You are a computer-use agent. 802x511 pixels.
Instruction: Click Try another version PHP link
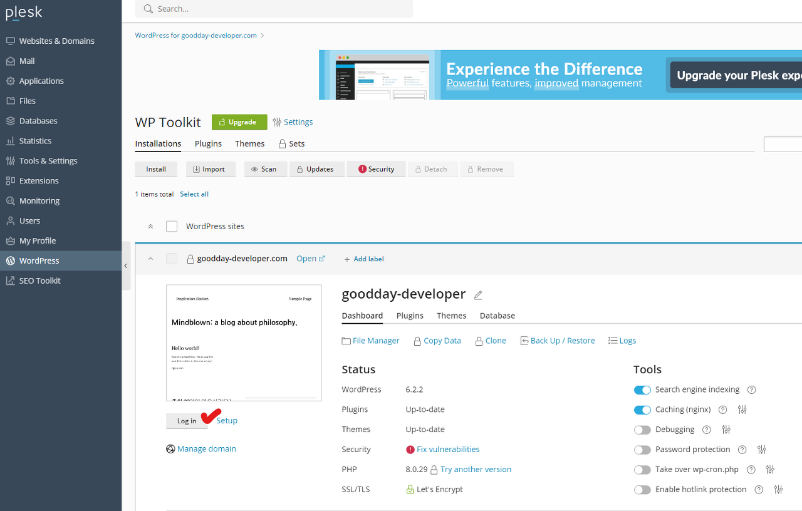pos(476,470)
